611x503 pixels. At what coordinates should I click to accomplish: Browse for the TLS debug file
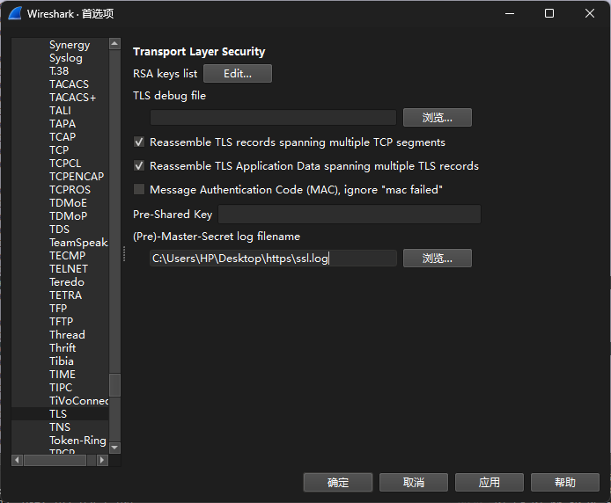point(438,118)
